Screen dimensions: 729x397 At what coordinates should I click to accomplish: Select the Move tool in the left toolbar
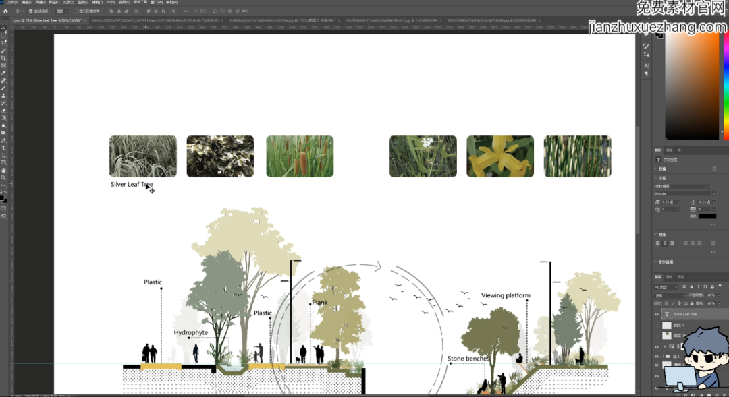(3, 28)
